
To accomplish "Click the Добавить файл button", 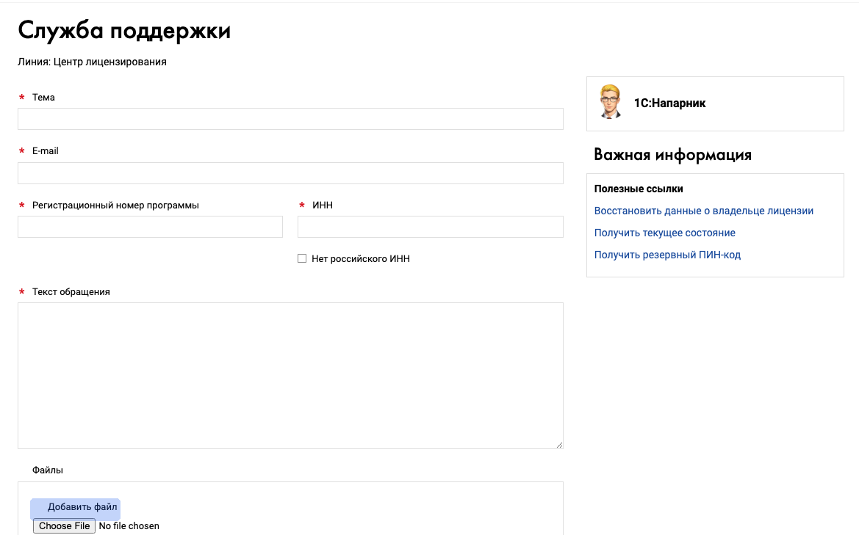I will (75, 509).
